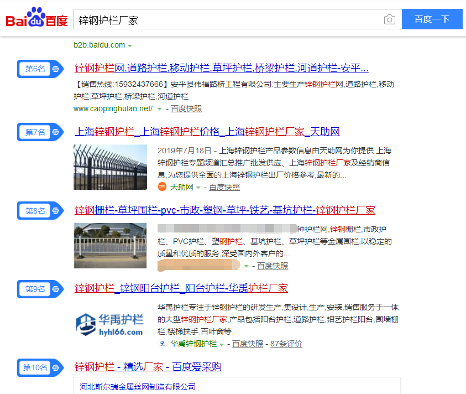Viewport: 466px width, 394px height.
Task: Visit the www.caopinghulan.net URL
Action: [x=113, y=108]
